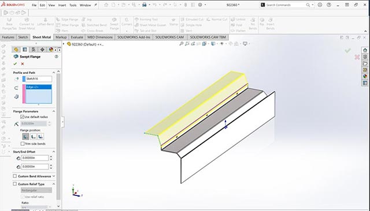Open Options gear in quick toolbar
This screenshot has height=211, width=370.
[200, 5]
